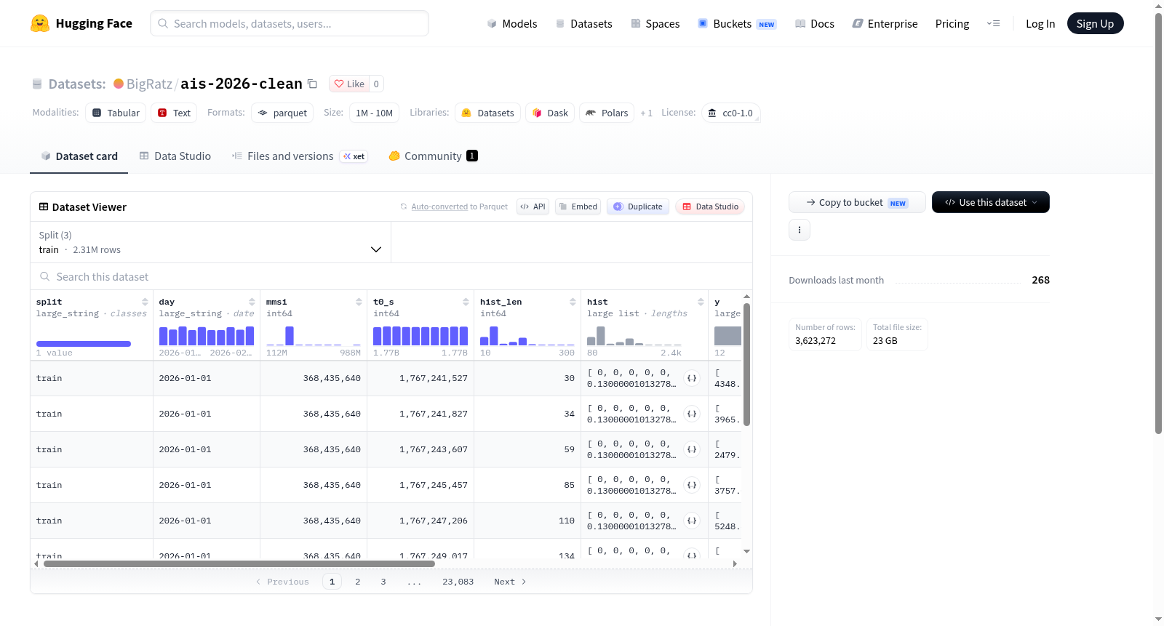Expand JSON braces icon in row with hist_len 85
Screen dimensions: 1164x626
(x=692, y=485)
